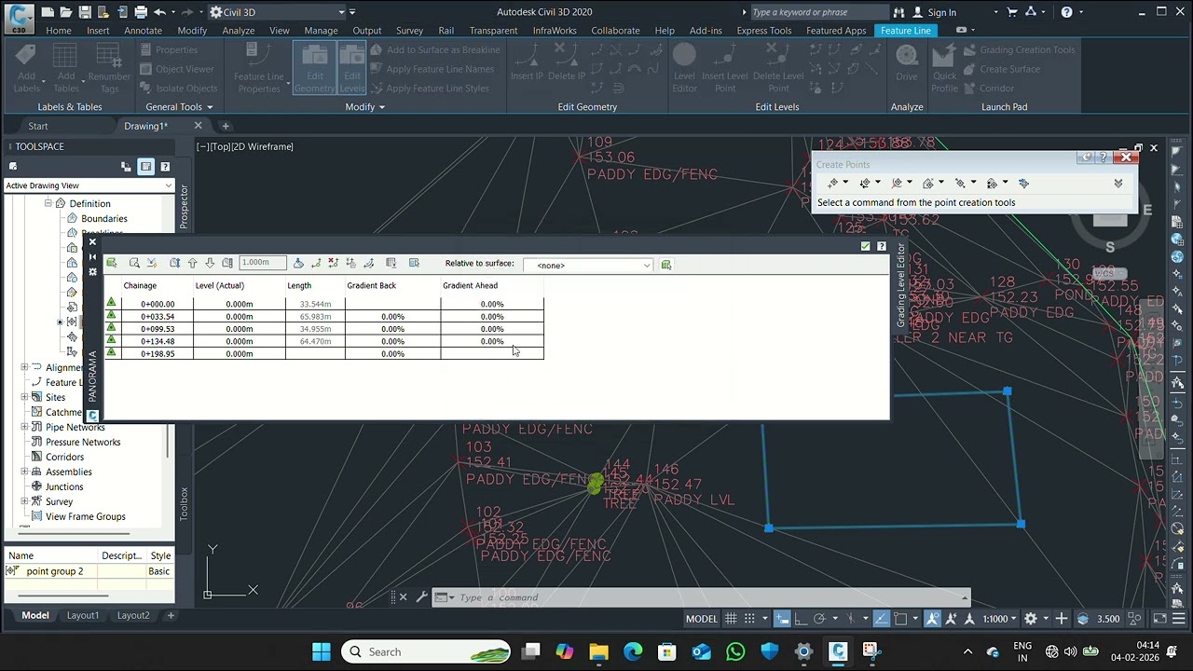The image size is (1193, 671).
Task: Toggle polar tracking in status bar
Action: tap(819, 618)
